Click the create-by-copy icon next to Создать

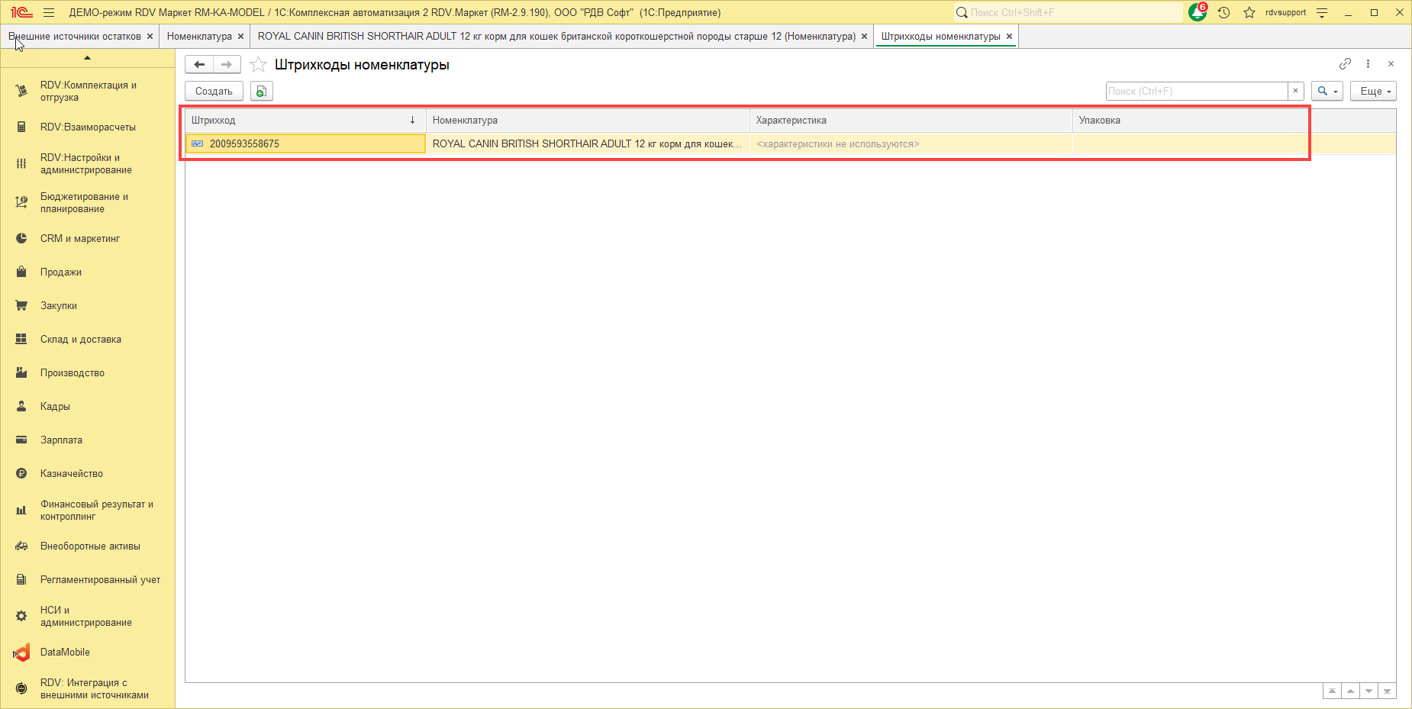(261, 92)
